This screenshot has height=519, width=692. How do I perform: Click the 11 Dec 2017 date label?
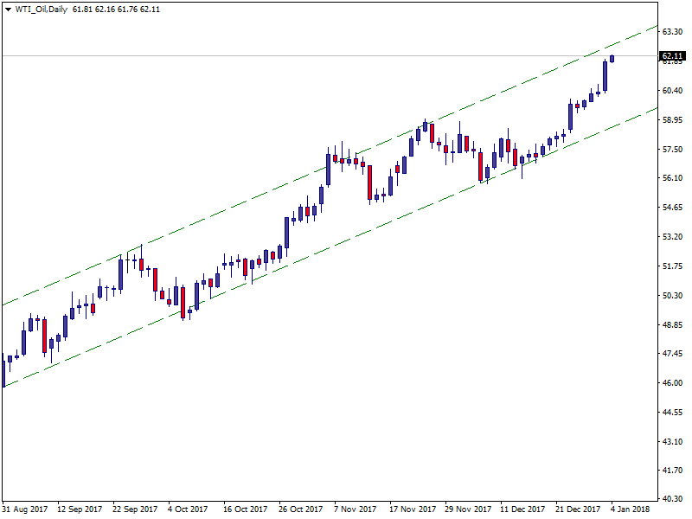point(522,509)
